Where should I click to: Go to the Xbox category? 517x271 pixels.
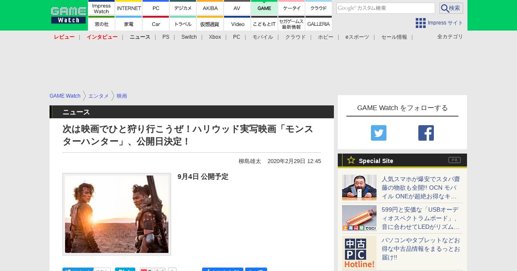click(215, 37)
